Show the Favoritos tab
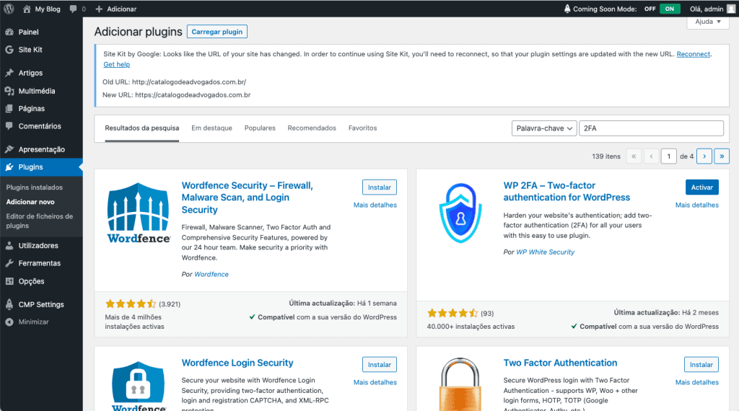The image size is (739, 411). (x=362, y=128)
